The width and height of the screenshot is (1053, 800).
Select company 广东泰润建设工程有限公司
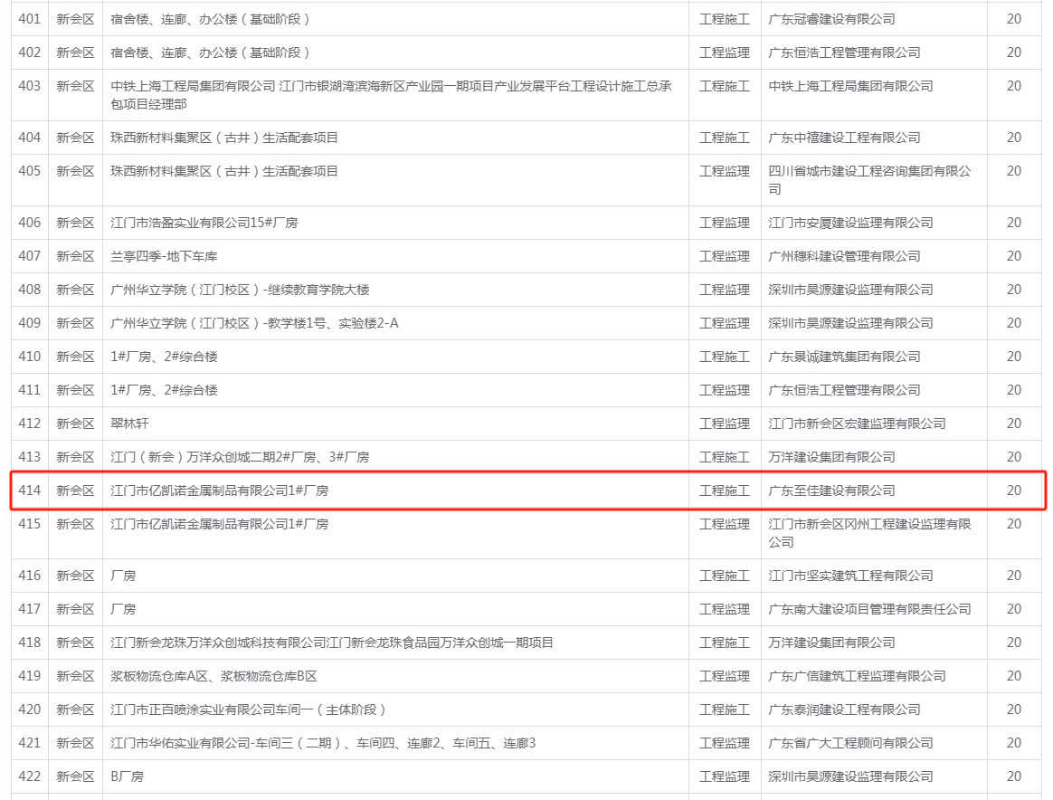pos(844,710)
